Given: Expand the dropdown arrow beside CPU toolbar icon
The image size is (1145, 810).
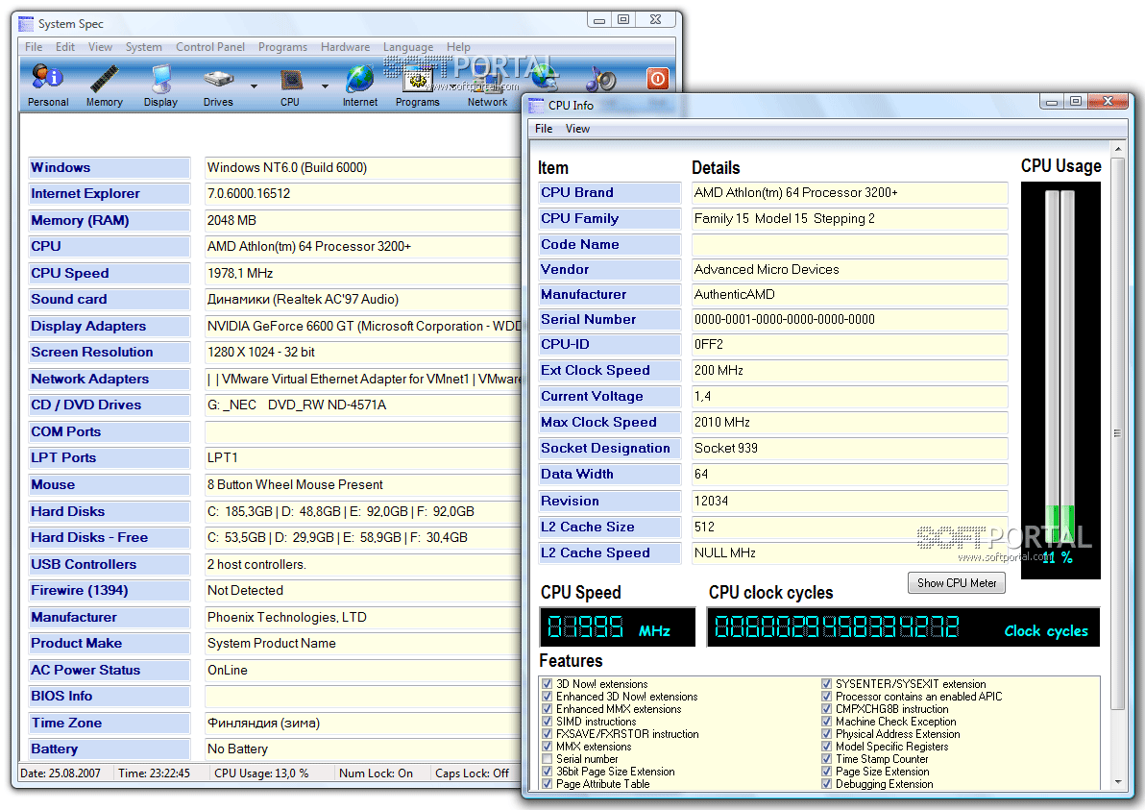Looking at the screenshot, I should tap(325, 86).
